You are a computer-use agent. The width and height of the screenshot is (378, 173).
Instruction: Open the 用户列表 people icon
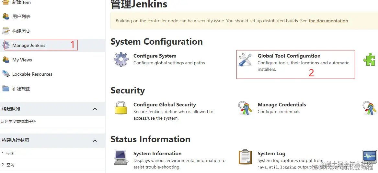coord(6,16)
